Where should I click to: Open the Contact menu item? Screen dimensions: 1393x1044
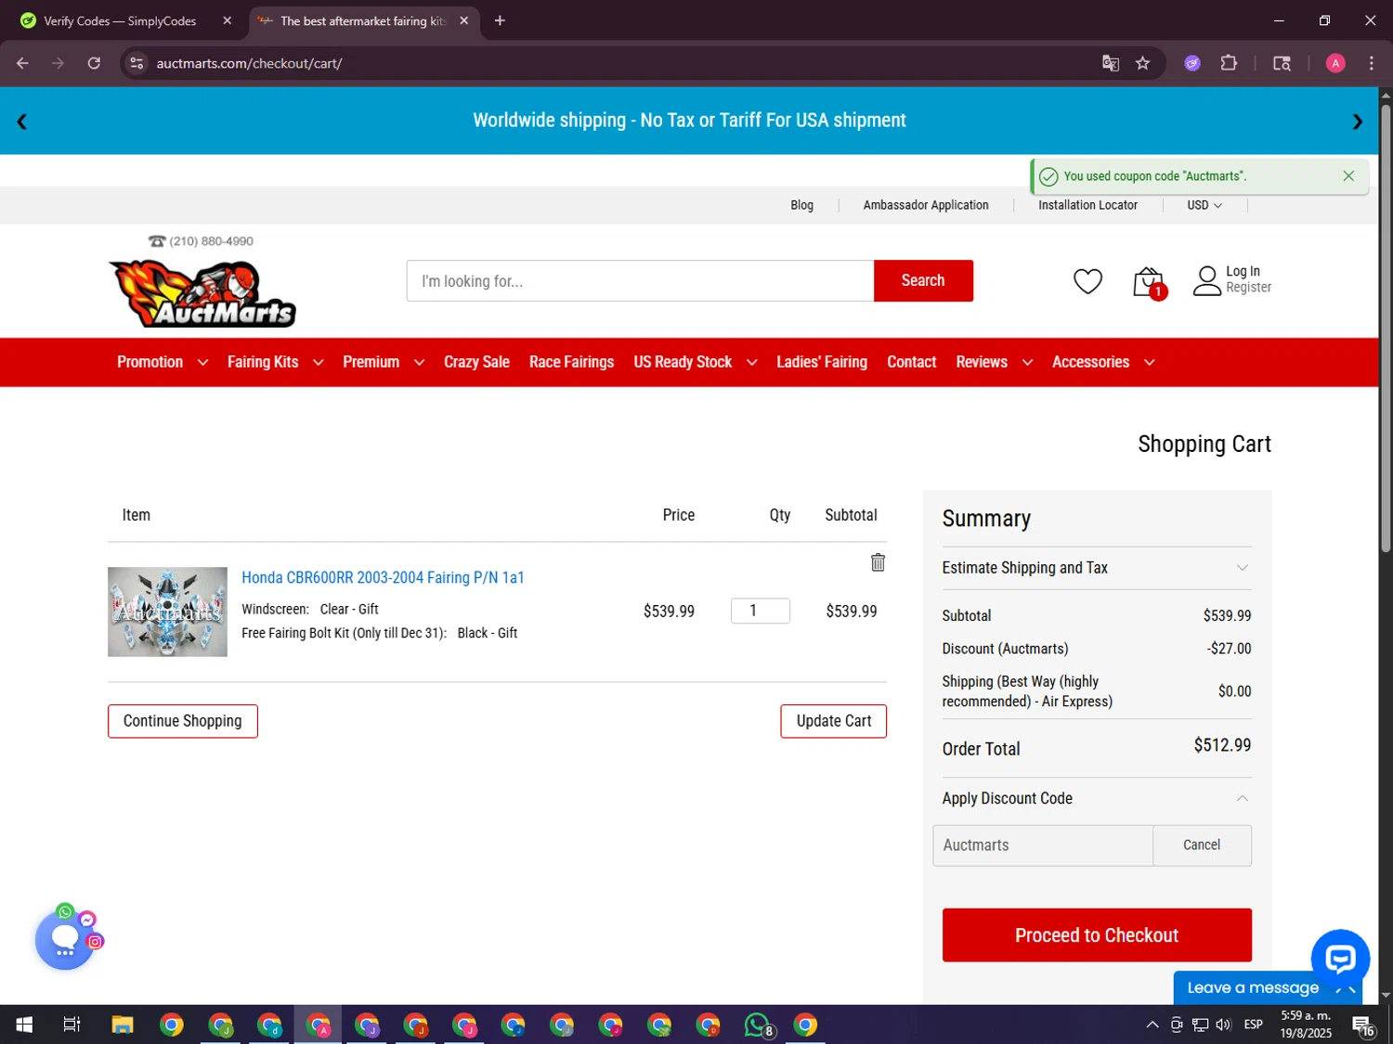(x=911, y=362)
